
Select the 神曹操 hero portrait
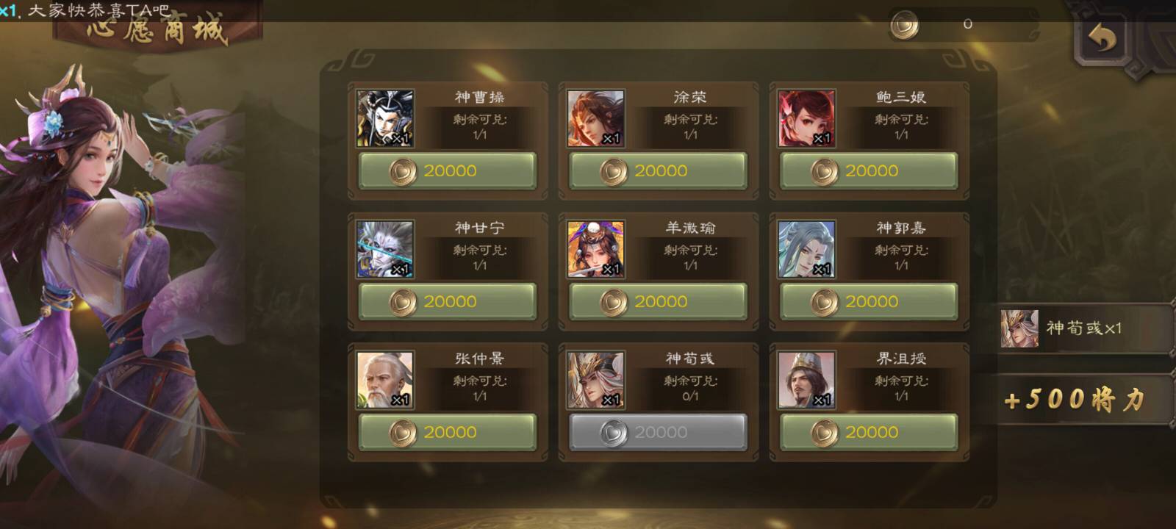click(x=385, y=119)
